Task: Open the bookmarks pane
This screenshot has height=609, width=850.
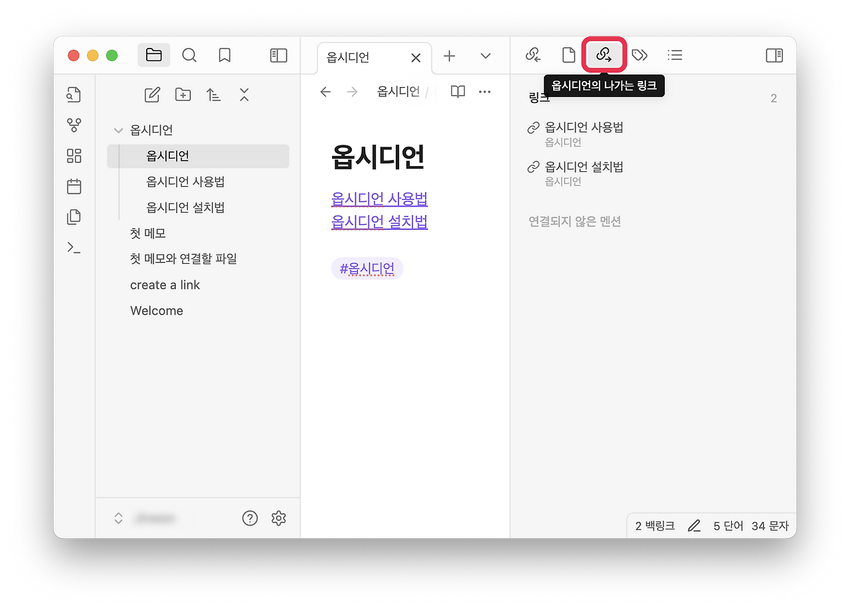Action: (224, 55)
